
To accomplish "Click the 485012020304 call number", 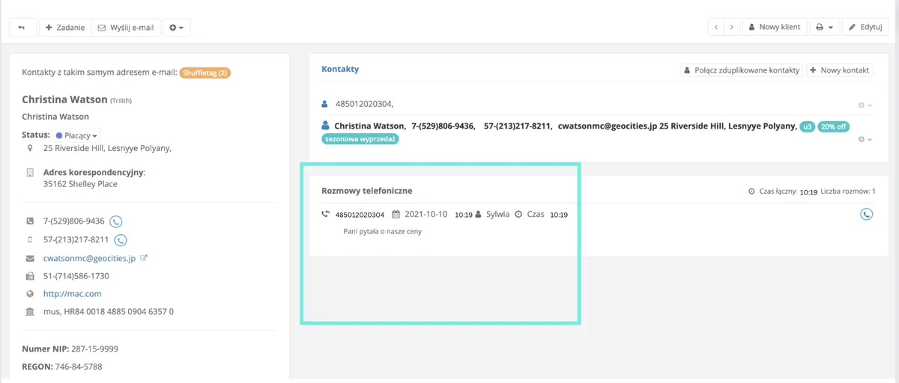I will 360,215.
